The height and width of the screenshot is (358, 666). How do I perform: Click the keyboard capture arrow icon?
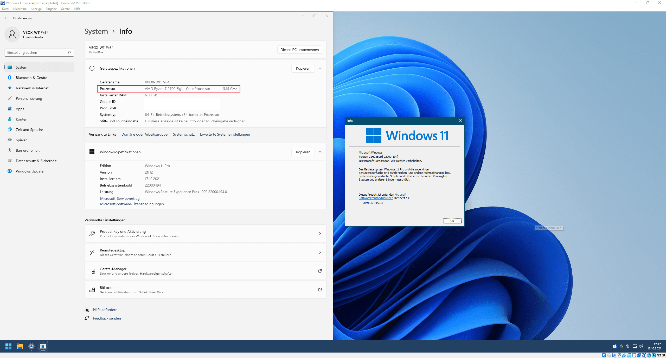(x=654, y=355)
